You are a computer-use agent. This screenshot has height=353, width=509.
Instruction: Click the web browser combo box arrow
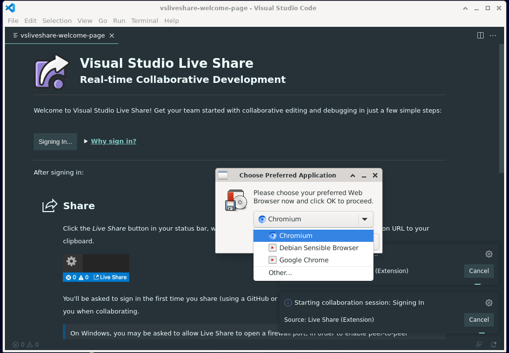365,219
